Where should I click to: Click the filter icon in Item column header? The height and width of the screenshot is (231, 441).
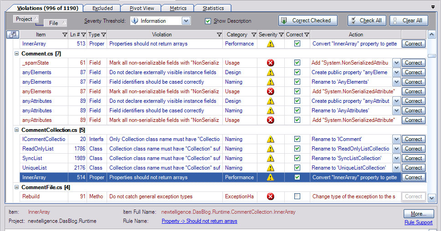pyautogui.click(x=64, y=35)
